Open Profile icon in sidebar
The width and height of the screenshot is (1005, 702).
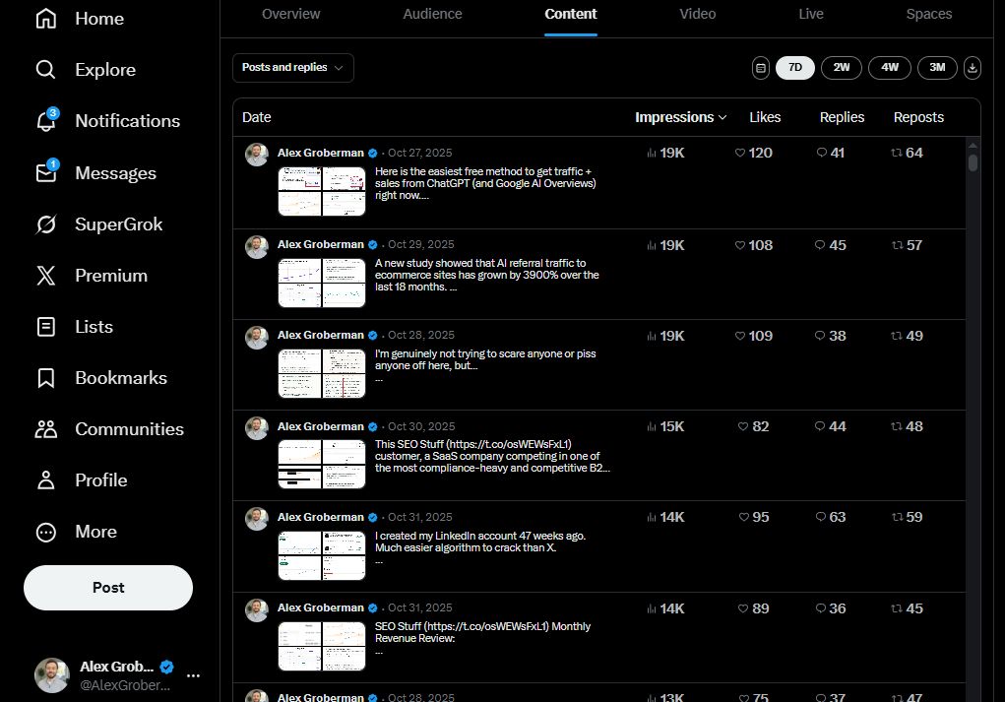tap(45, 480)
